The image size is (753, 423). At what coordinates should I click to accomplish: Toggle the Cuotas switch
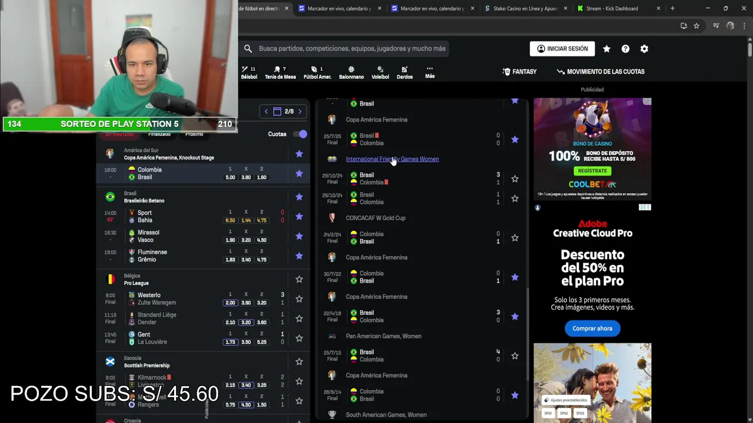click(x=300, y=134)
